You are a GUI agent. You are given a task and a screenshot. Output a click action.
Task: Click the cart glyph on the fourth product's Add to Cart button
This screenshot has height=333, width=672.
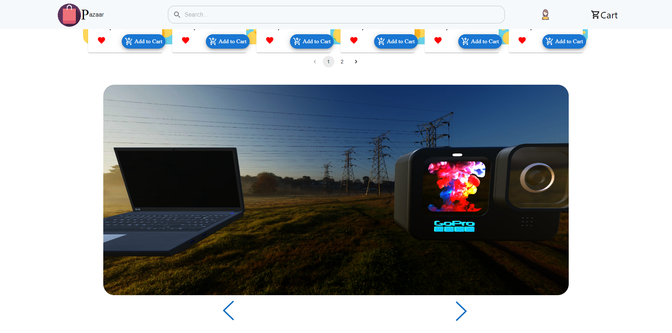point(381,41)
